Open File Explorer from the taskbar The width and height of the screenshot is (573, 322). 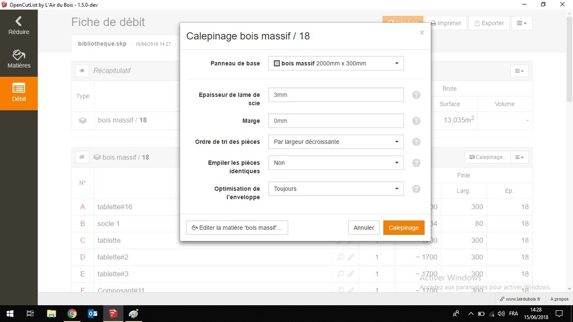tap(51, 314)
